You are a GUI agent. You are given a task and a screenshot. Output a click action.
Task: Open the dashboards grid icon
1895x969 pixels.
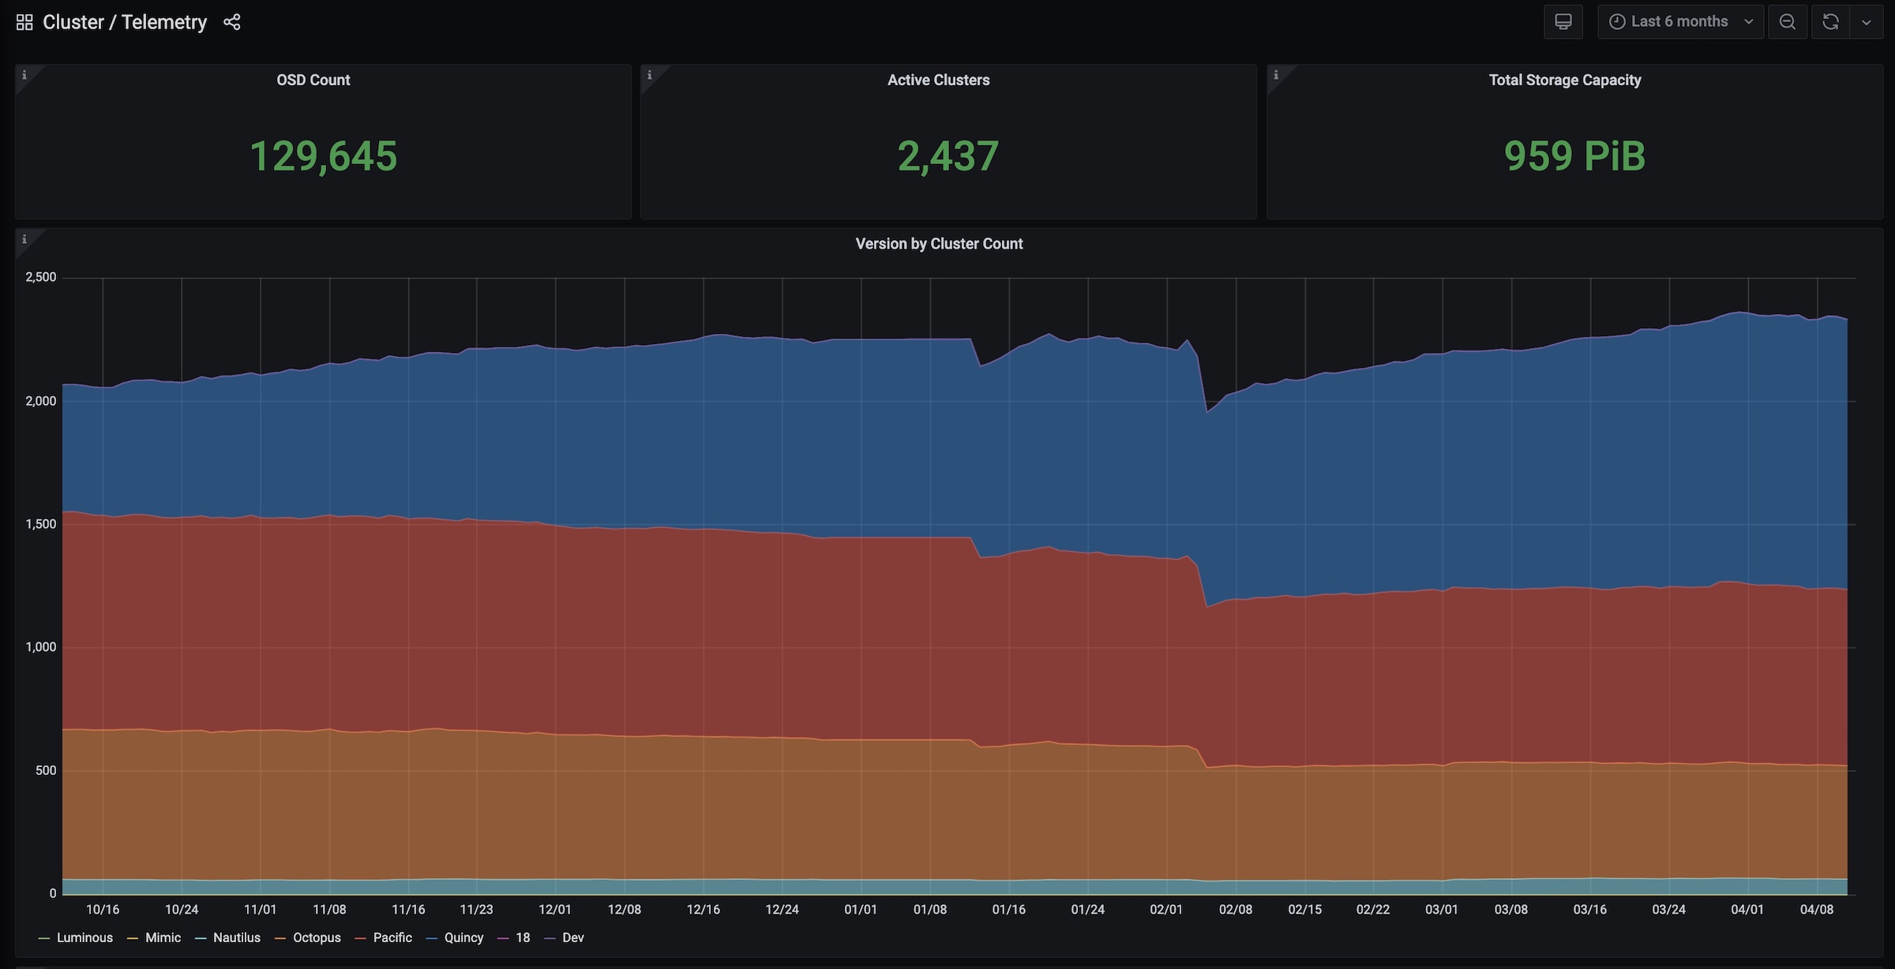tap(24, 22)
